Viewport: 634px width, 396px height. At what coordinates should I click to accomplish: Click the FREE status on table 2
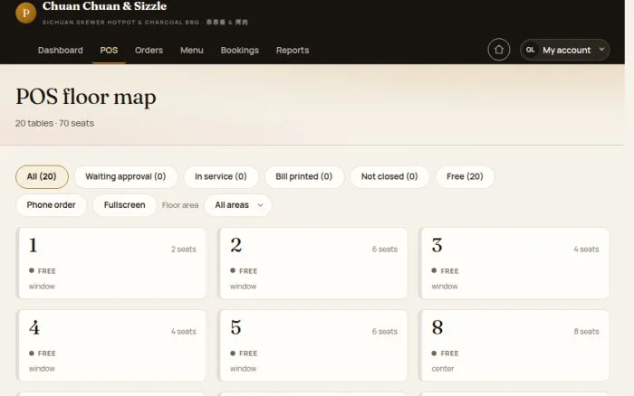(x=244, y=271)
